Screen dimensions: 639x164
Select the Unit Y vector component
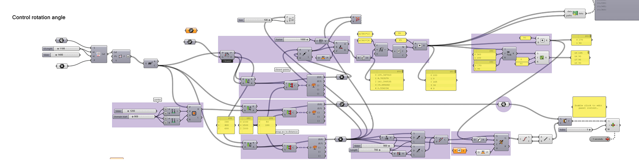(321, 41)
